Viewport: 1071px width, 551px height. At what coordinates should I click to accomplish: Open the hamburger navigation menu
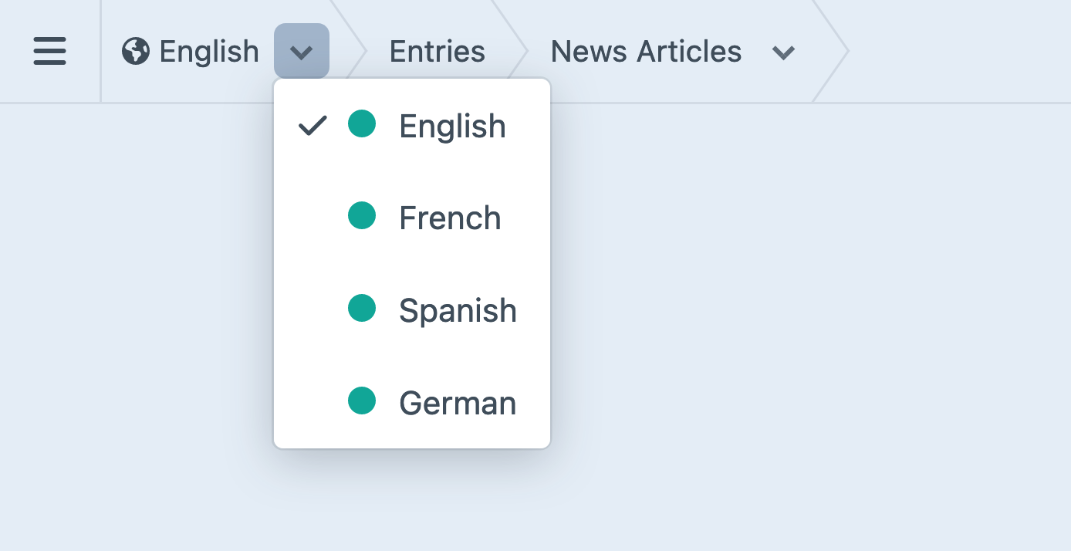click(x=50, y=52)
